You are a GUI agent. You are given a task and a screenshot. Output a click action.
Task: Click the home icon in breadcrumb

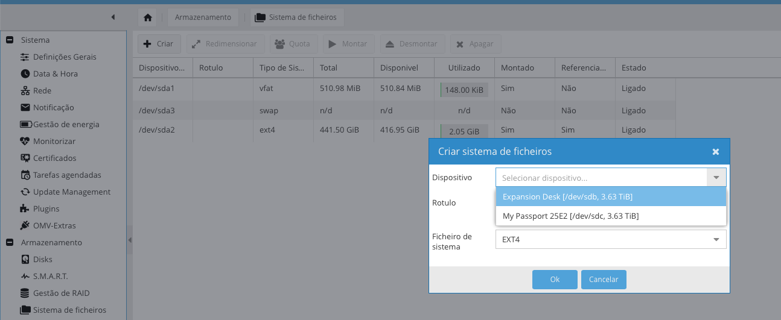(x=148, y=17)
